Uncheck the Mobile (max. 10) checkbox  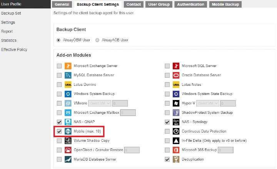point(59,131)
